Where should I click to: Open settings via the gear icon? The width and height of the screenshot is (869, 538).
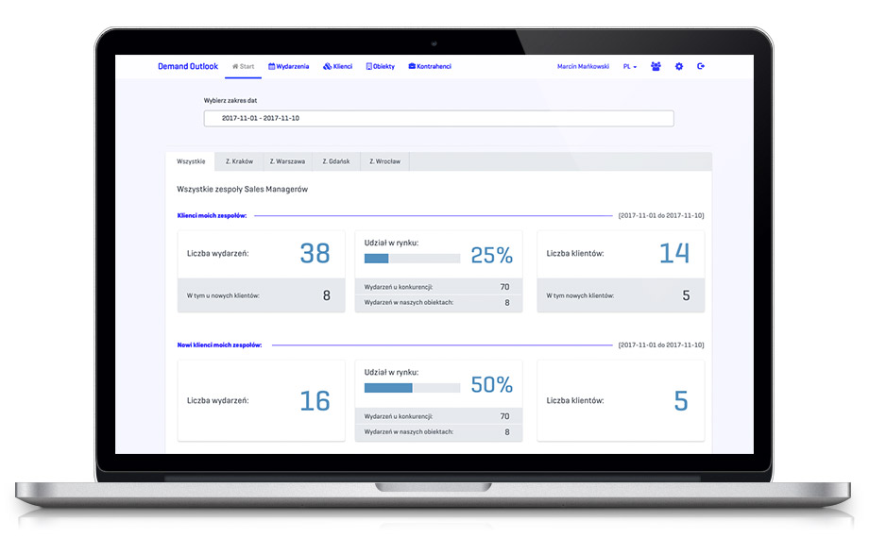click(678, 67)
